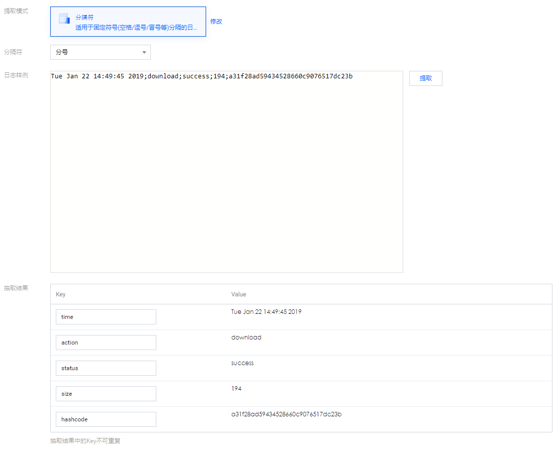This screenshot has width=555, height=449.
Task: Edit the status key field
Action: pos(106,368)
